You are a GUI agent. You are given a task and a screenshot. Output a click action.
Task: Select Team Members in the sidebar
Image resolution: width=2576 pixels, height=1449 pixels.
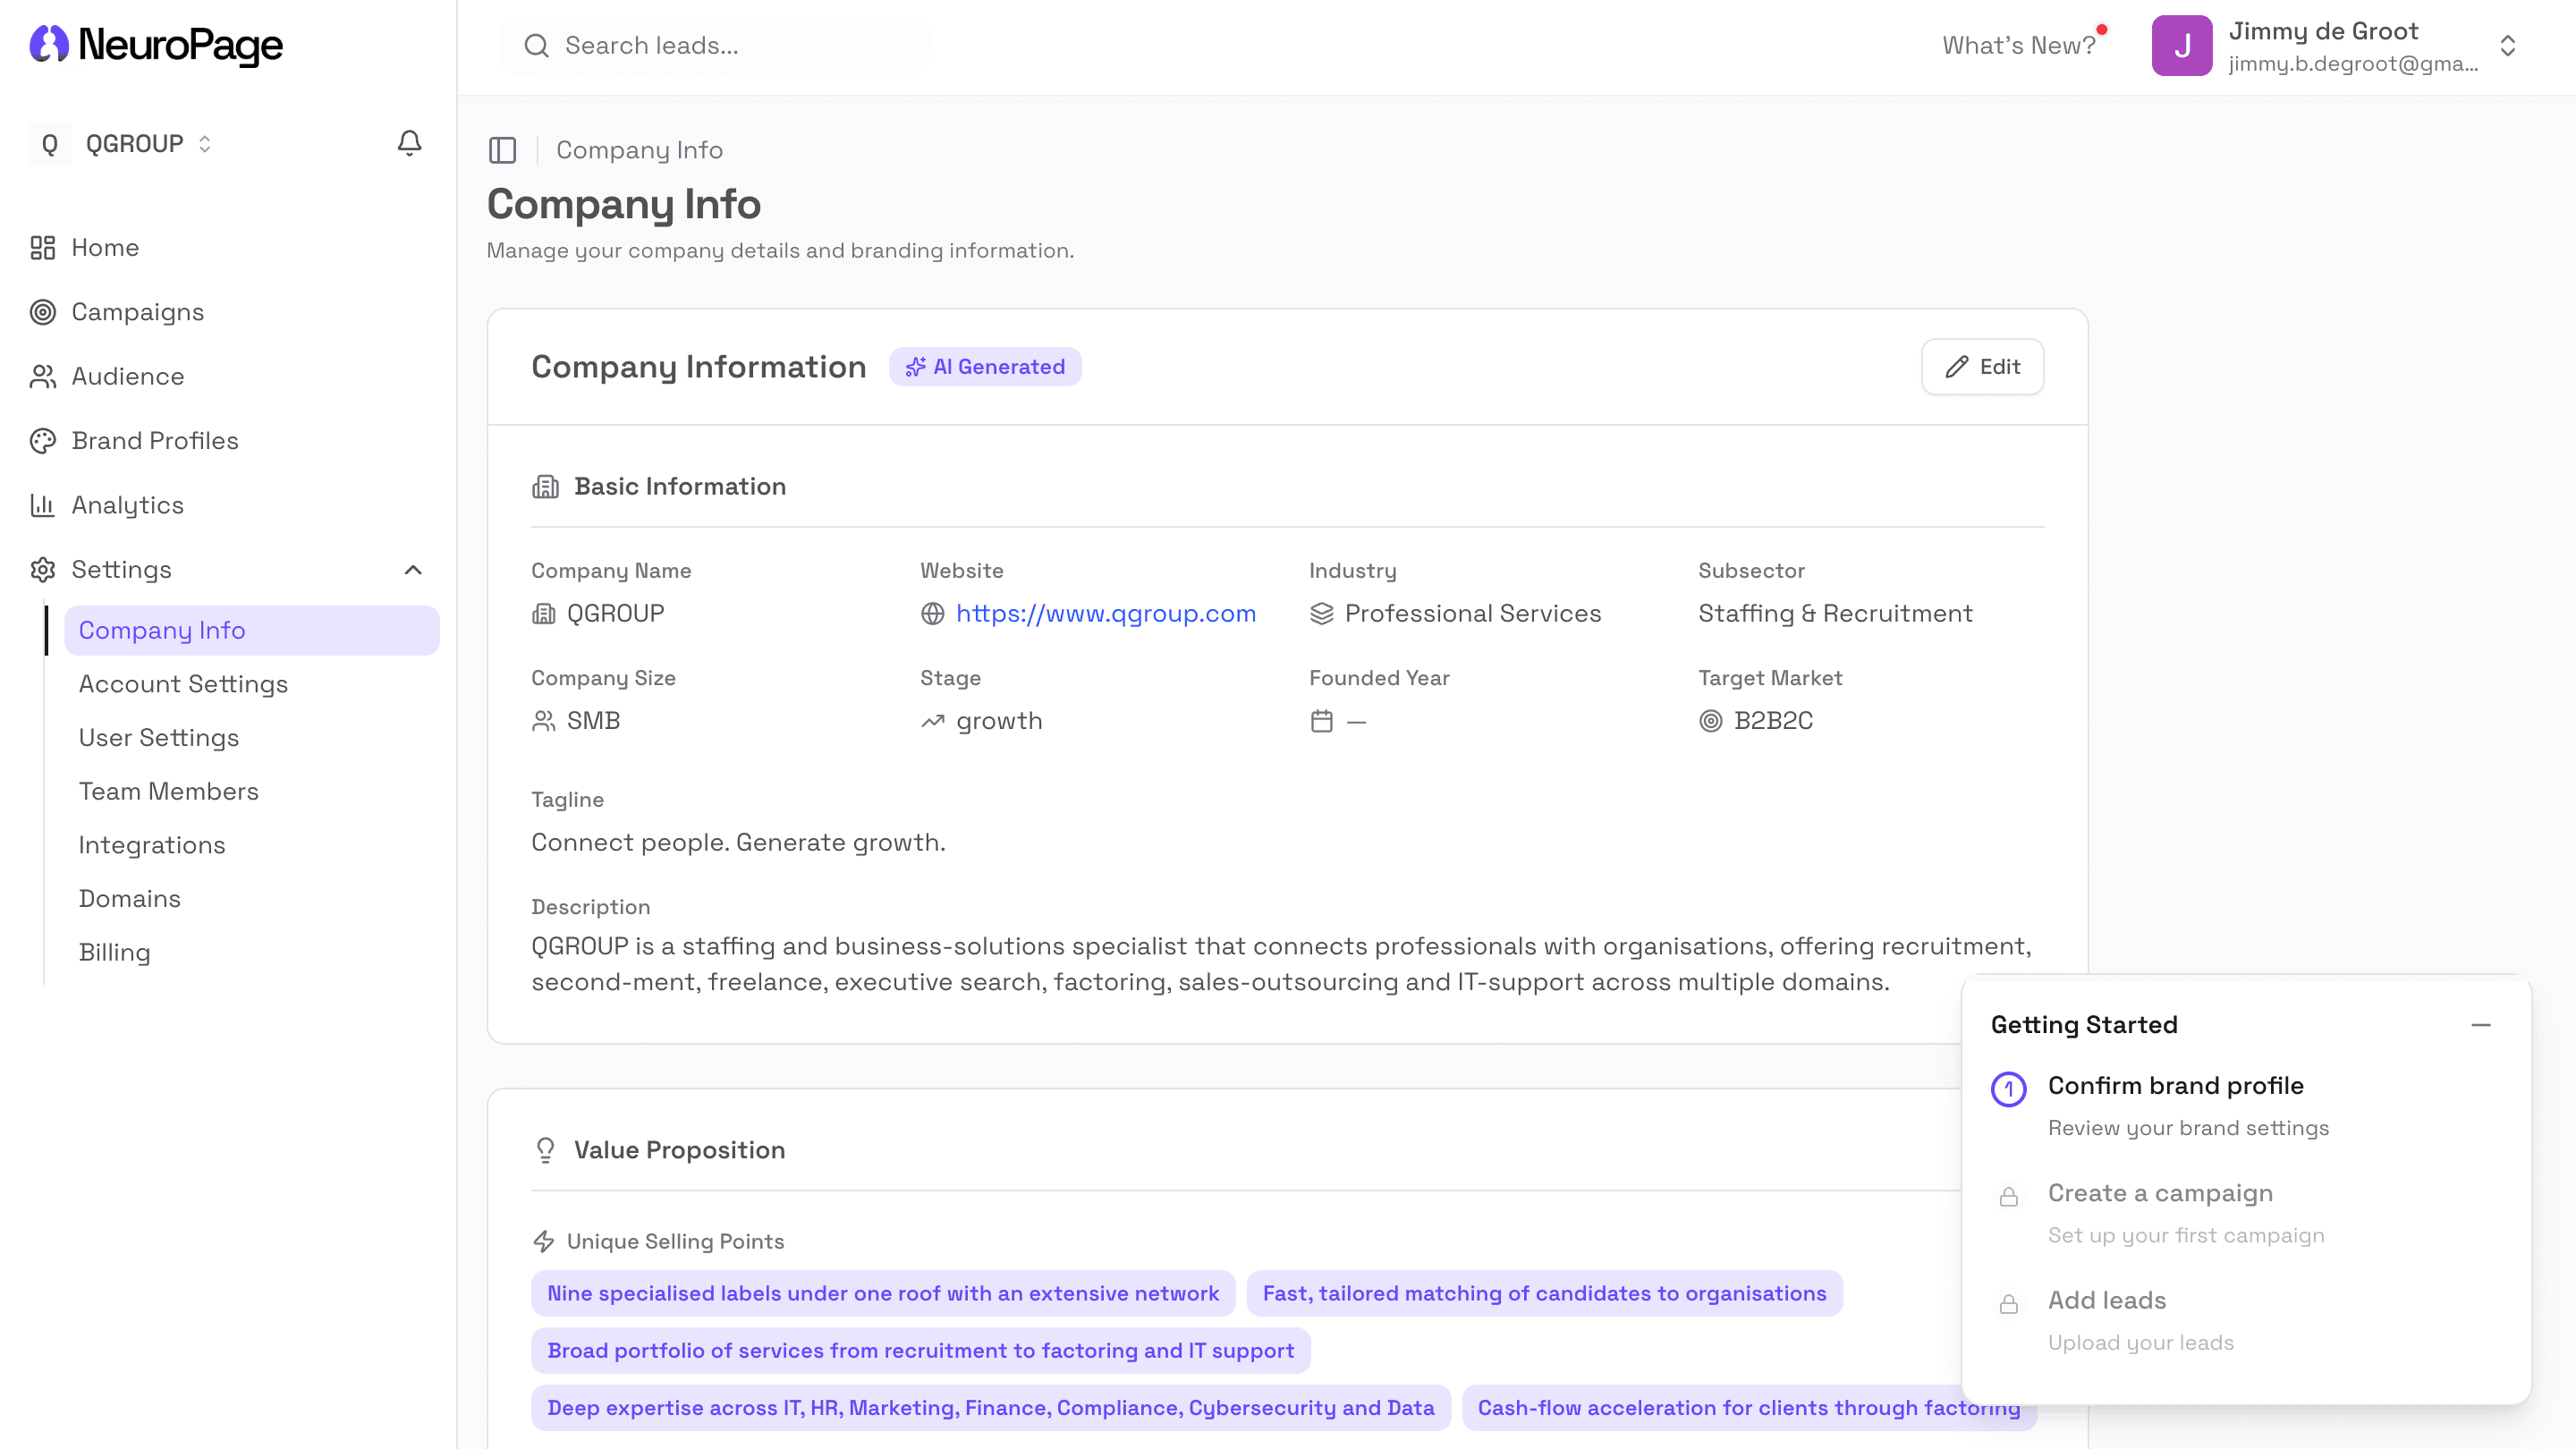[x=168, y=791]
